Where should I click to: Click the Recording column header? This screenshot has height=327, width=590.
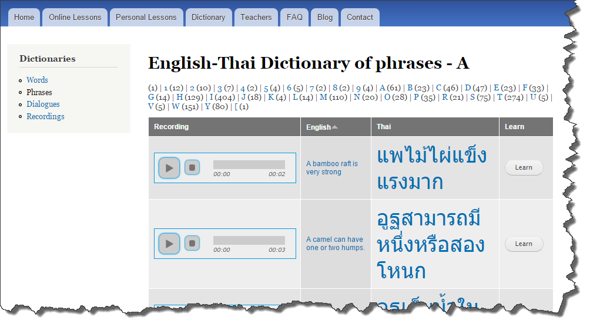click(x=171, y=127)
